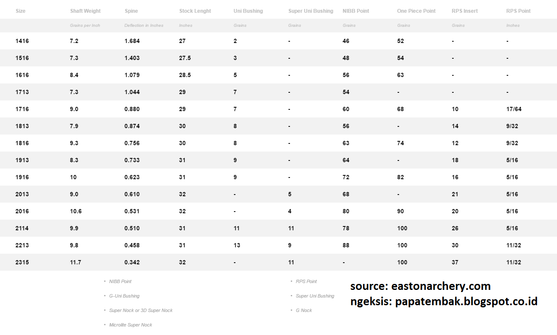Click the Uni Bushing column header
Screen dimensions: 557x335
[249, 11]
